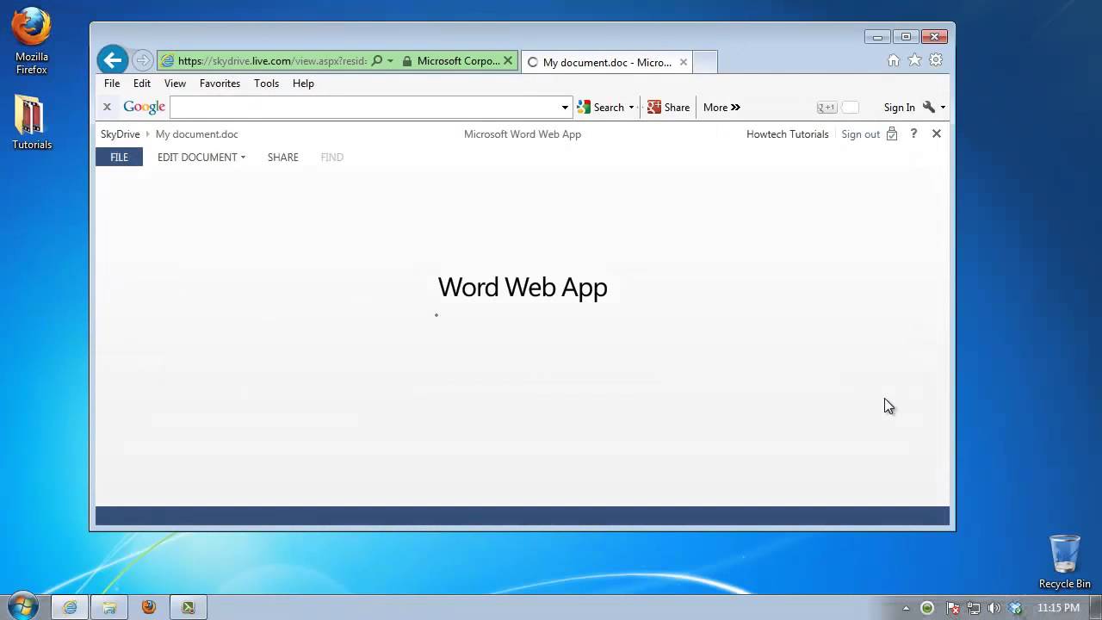Open the View menu
The height and width of the screenshot is (620, 1102).
175,84
